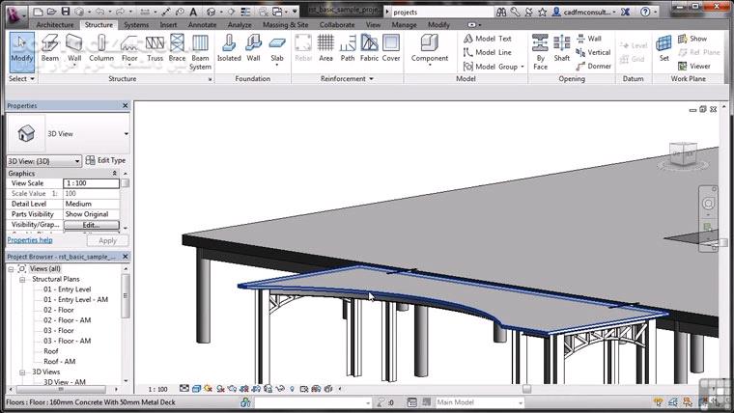Viewport: 734px width, 413px height.
Task: Collapse the Structural Plans node
Action: pyautogui.click(x=22, y=279)
